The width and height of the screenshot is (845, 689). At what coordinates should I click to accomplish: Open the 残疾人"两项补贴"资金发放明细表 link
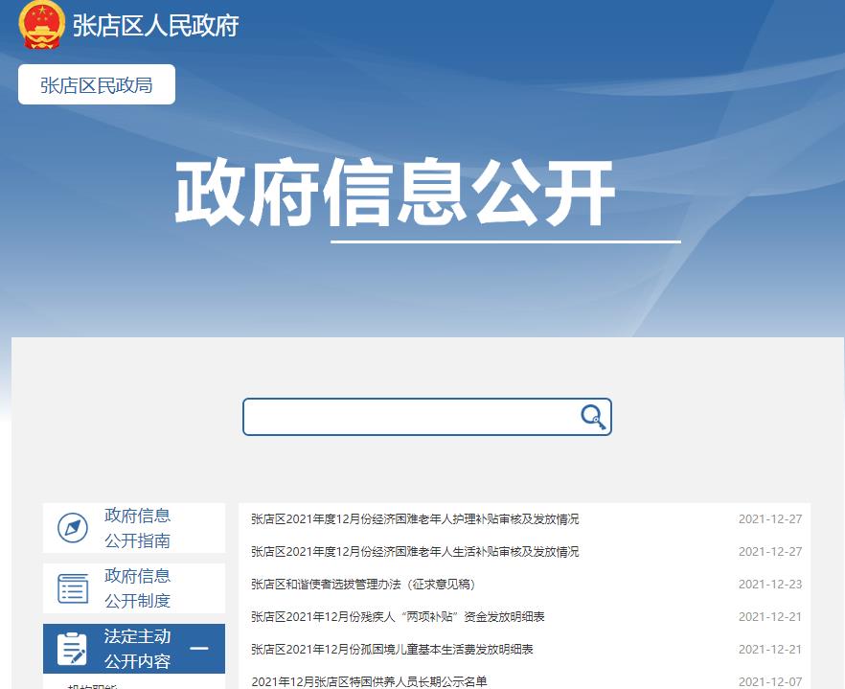[x=398, y=617]
